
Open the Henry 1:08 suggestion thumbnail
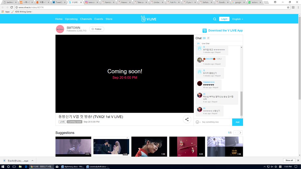[x=225, y=146]
